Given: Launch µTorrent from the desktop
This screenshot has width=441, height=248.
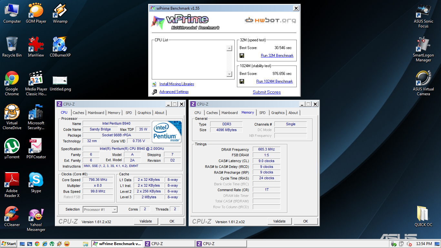Looking at the screenshot, I should point(12,149).
